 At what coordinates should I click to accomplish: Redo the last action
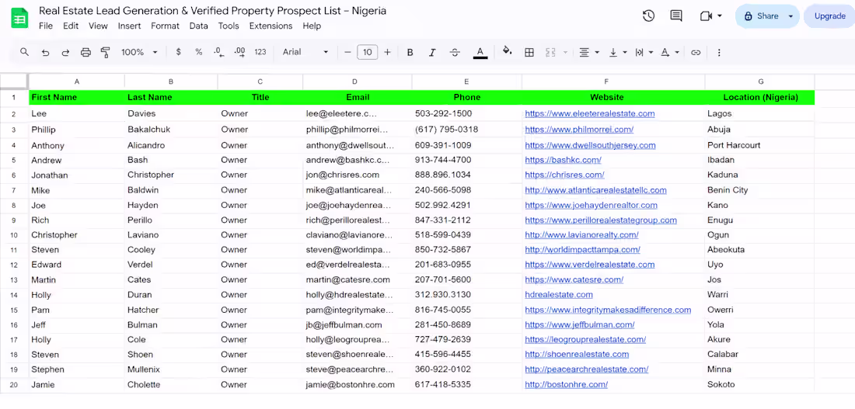(x=65, y=52)
